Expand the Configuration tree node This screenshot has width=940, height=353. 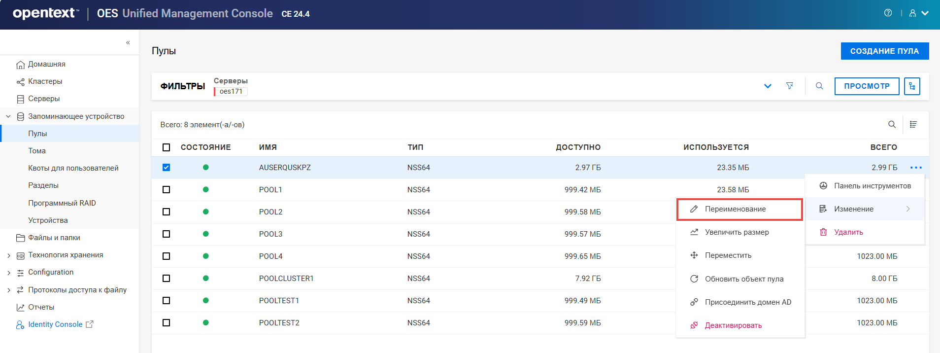pyautogui.click(x=8, y=273)
